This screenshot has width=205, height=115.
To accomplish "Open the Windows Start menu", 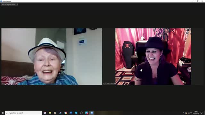I will pos(3,113).
